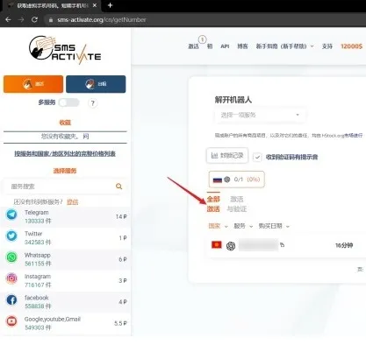Click the orange activation button
This screenshot has width=366, height=345.
coord(33,84)
